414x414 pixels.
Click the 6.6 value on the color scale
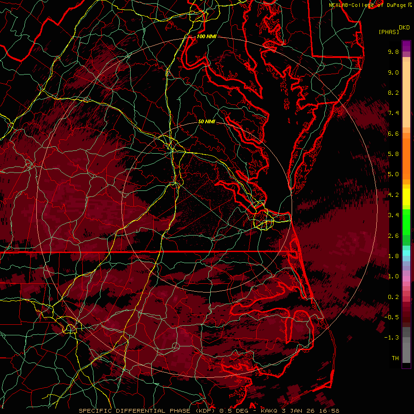(393, 133)
